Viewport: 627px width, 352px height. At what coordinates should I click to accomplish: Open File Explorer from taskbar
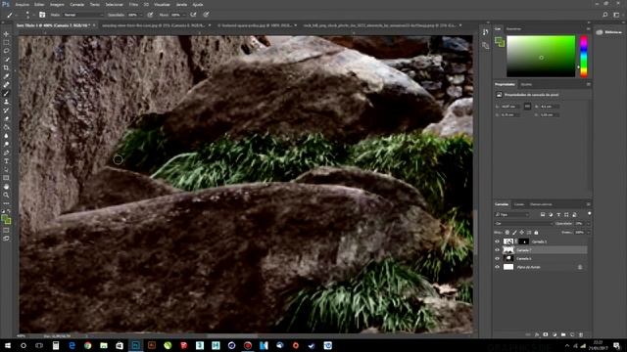pos(104,345)
